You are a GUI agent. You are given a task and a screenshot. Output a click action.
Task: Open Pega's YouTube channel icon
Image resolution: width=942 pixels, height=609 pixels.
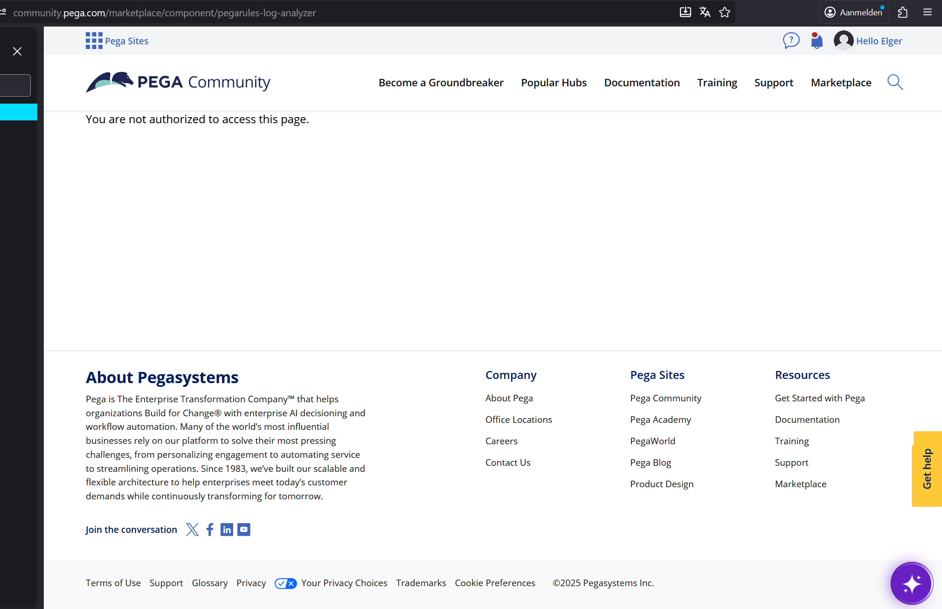[243, 529]
